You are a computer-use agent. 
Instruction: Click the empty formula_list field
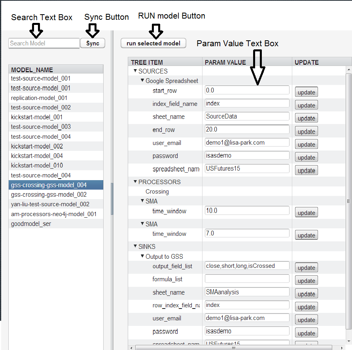[247, 279]
